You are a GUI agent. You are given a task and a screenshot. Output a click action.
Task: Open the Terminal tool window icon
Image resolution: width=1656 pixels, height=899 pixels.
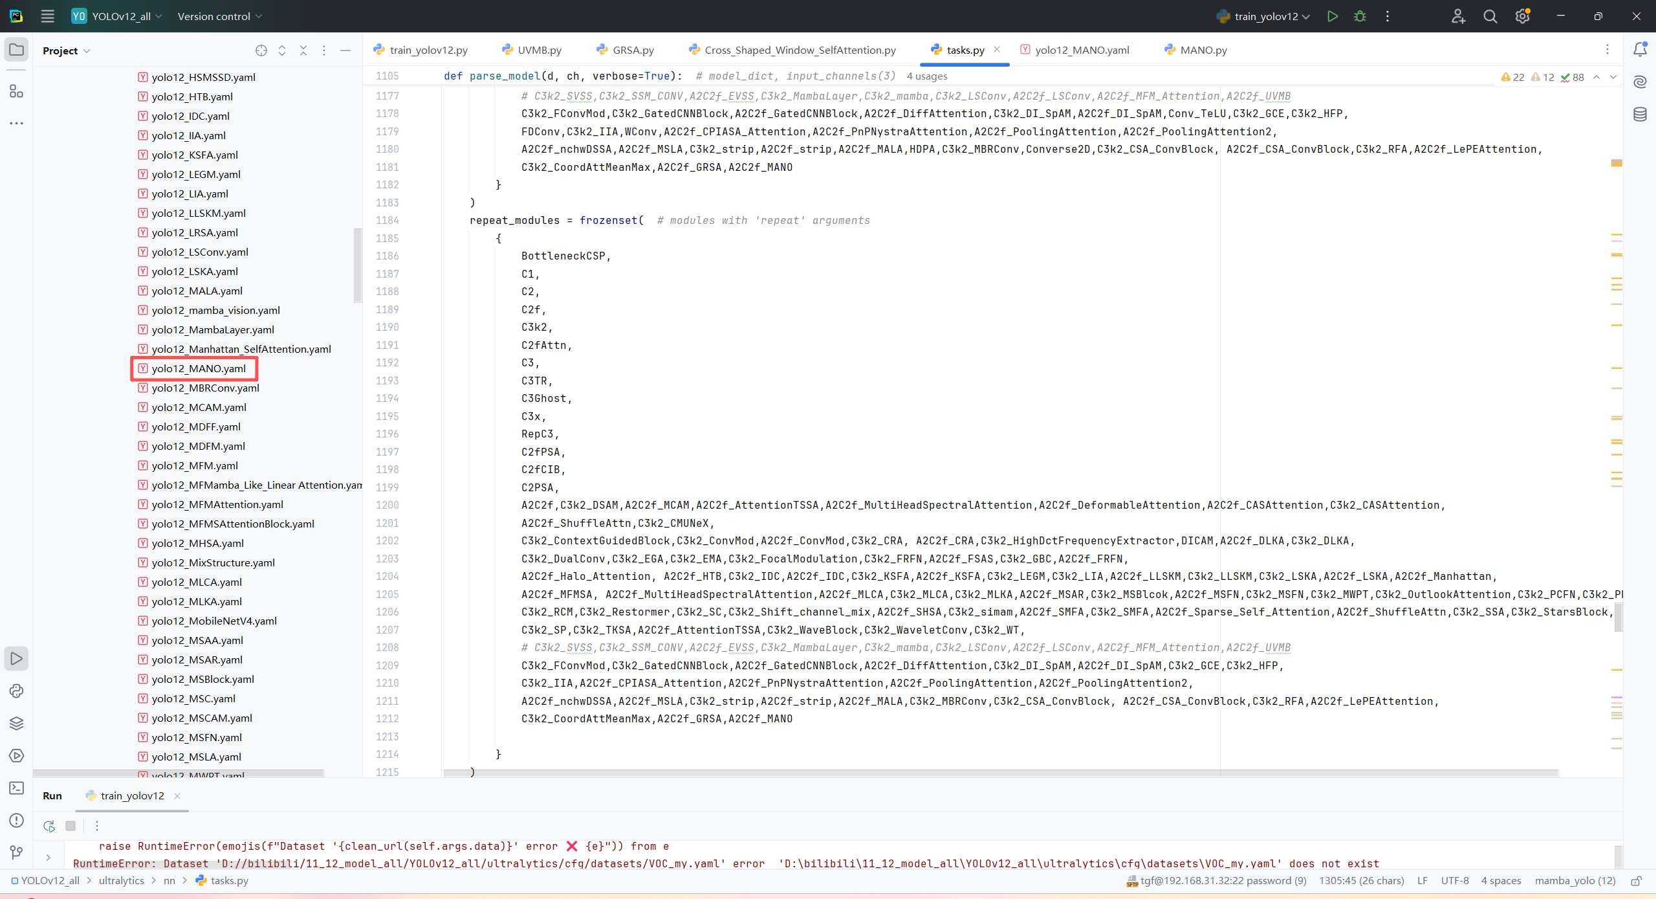click(16, 788)
